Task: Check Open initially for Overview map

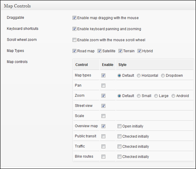Action: pyautogui.click(x=119, y=126)
